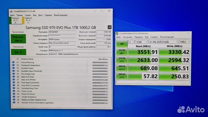
Task: Click the Возможности field S.M.A.R.T., TRIM, VolatileWriteCache
Action: [x=80, y=54]
